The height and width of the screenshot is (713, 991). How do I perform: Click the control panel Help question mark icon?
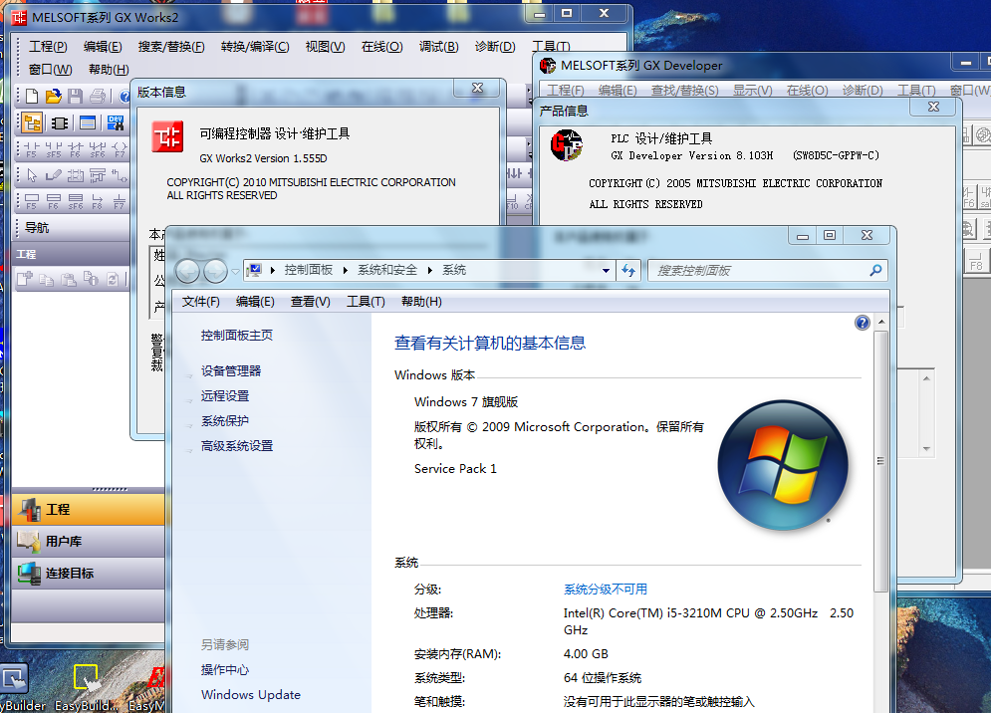(863, 323)
